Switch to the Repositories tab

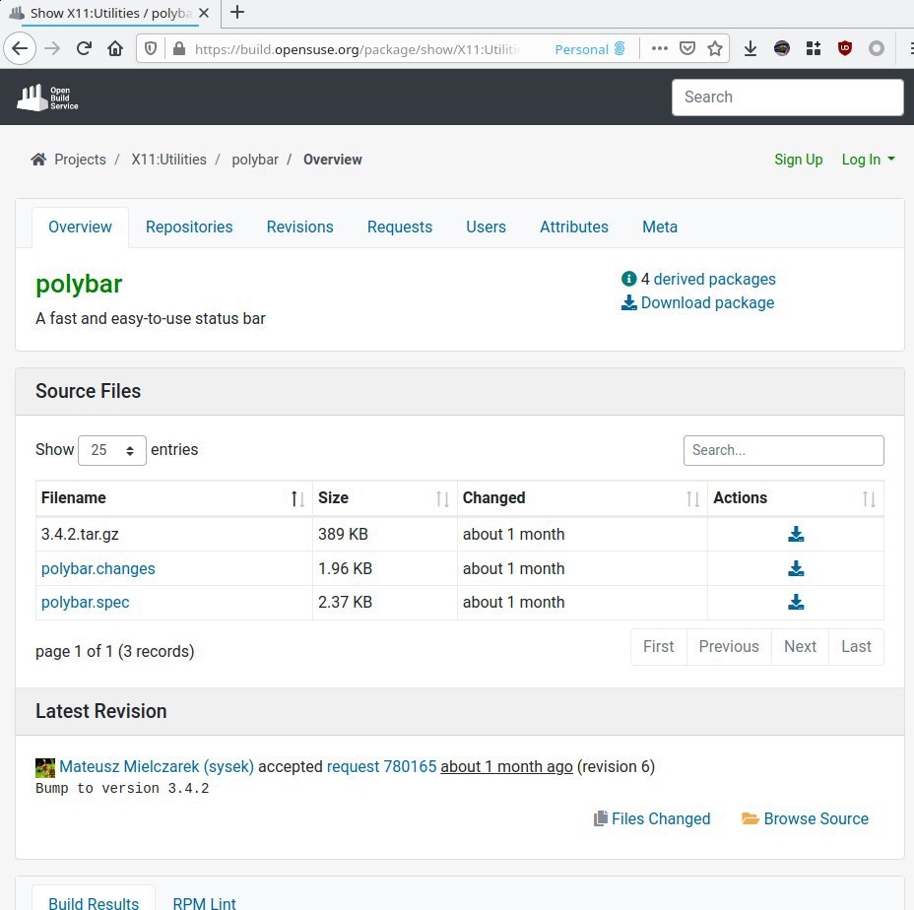pyautogui.click(x=189, y=227)
